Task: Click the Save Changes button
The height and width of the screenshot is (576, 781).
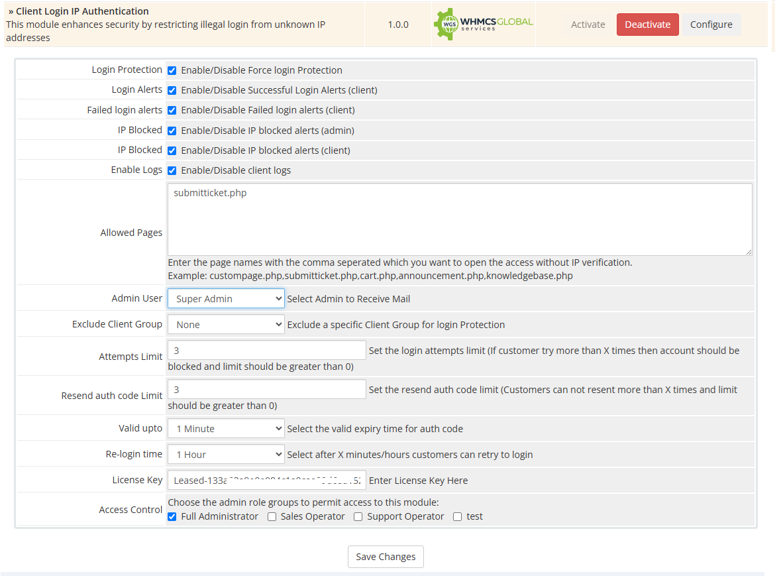Action: (386, 557)
